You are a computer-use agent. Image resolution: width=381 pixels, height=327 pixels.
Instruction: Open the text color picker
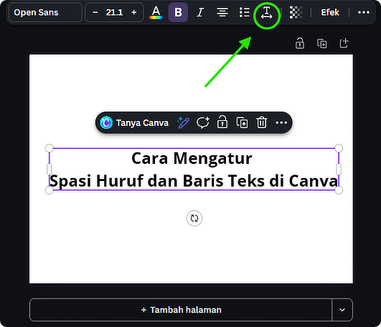point(156,12)
